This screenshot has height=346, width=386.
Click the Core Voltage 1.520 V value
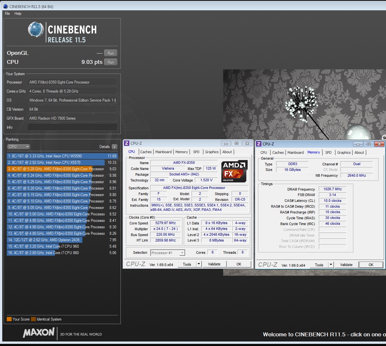(x=206, y=180)
